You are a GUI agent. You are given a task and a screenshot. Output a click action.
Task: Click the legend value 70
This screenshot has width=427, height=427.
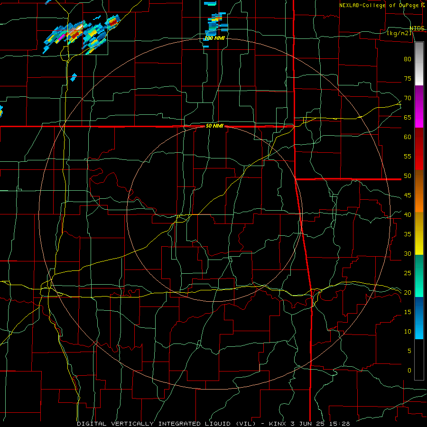408,98
